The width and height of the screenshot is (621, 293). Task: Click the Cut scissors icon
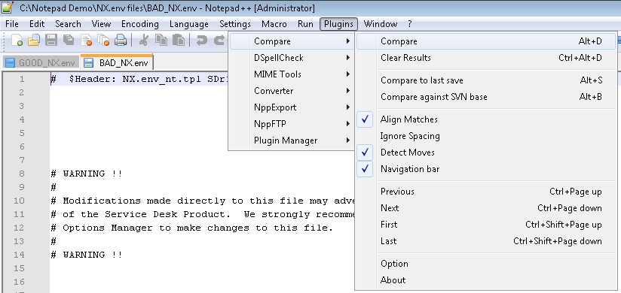point(144,40)
